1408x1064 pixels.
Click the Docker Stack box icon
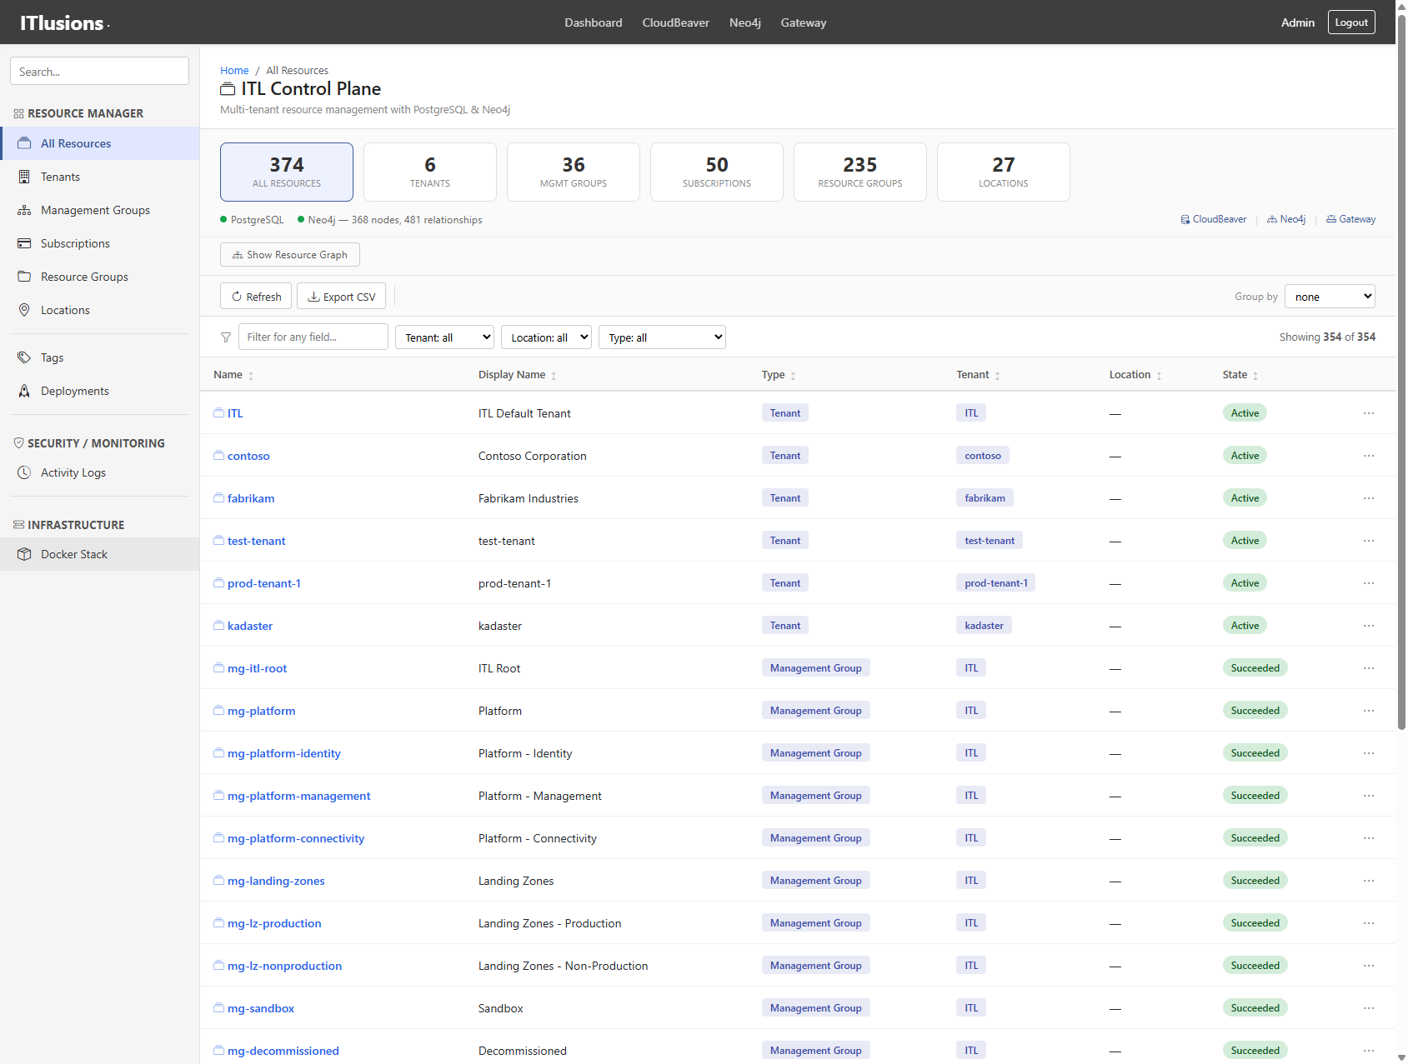24,554
